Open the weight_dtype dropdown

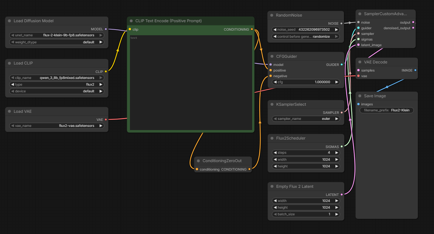(x=57, y=42)
